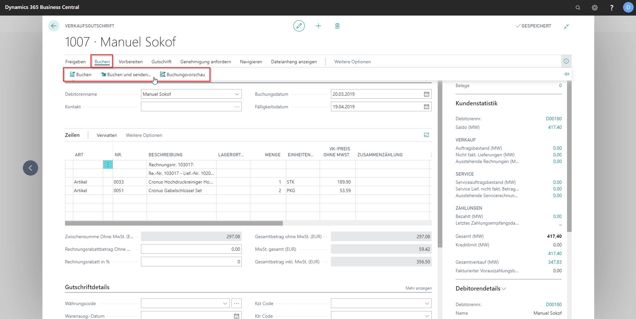Click the Rechnungsrabatt in % field

[191, 262]
